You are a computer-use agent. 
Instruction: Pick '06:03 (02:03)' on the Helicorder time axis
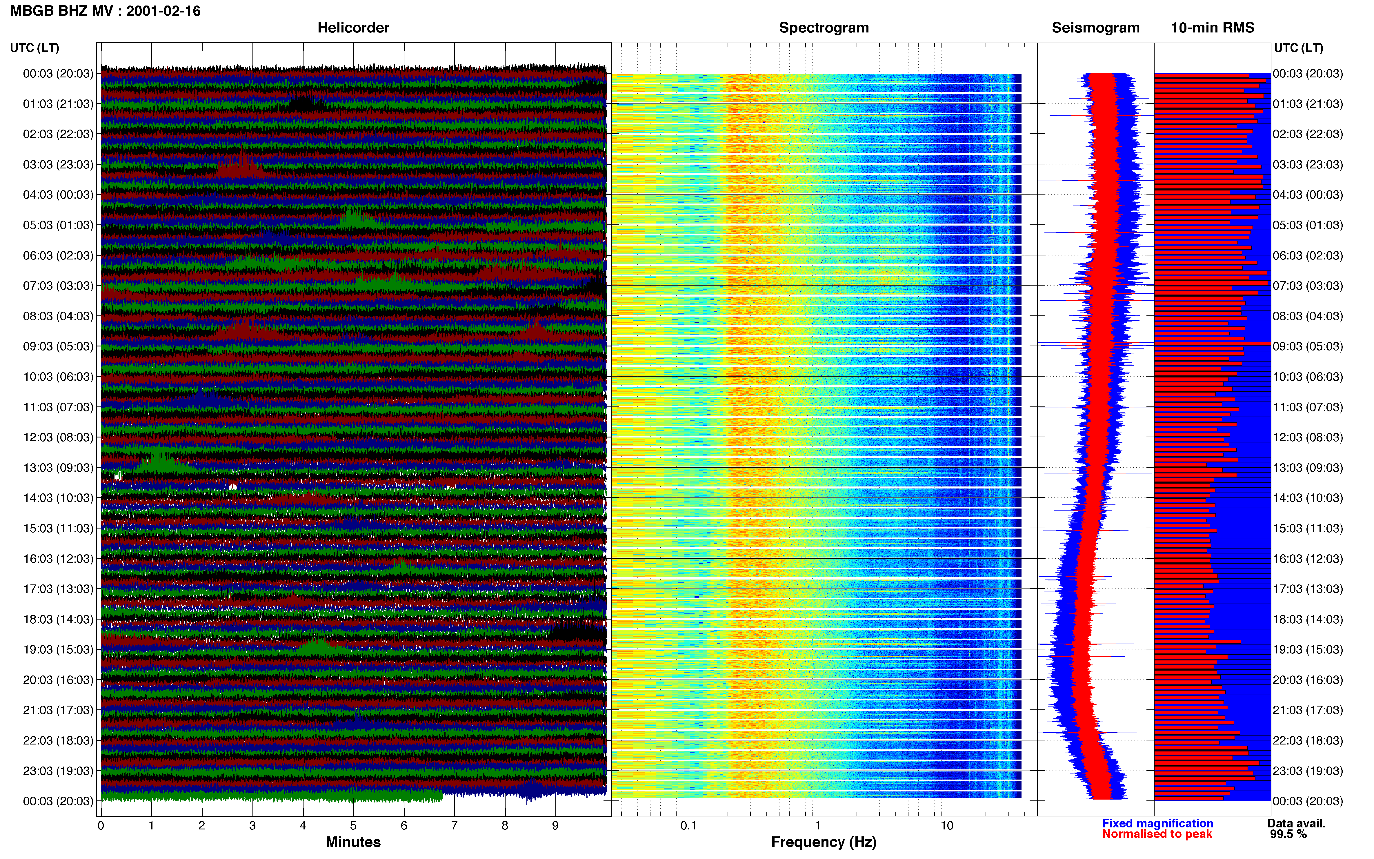click(x=58, y=256)
